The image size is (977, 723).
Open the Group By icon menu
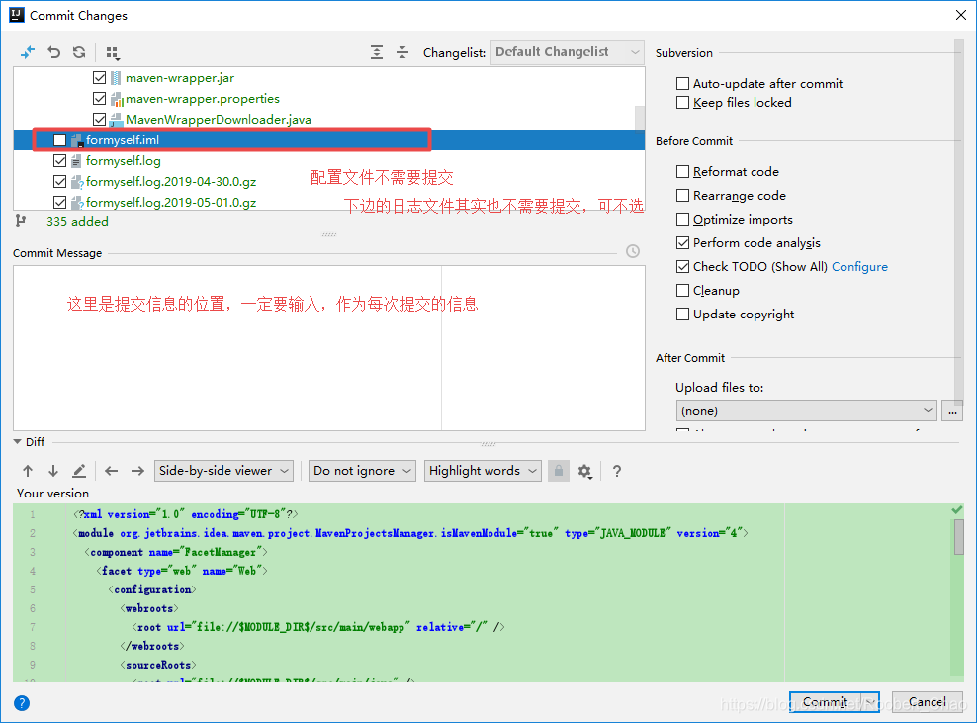tap(112, 53)
